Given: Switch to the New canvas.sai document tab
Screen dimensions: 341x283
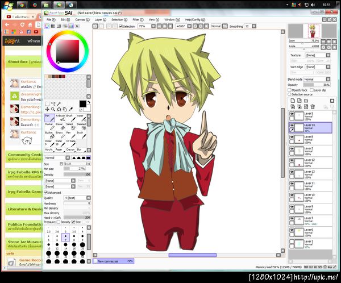Looking at the screenshot, I should pos(114,261).
